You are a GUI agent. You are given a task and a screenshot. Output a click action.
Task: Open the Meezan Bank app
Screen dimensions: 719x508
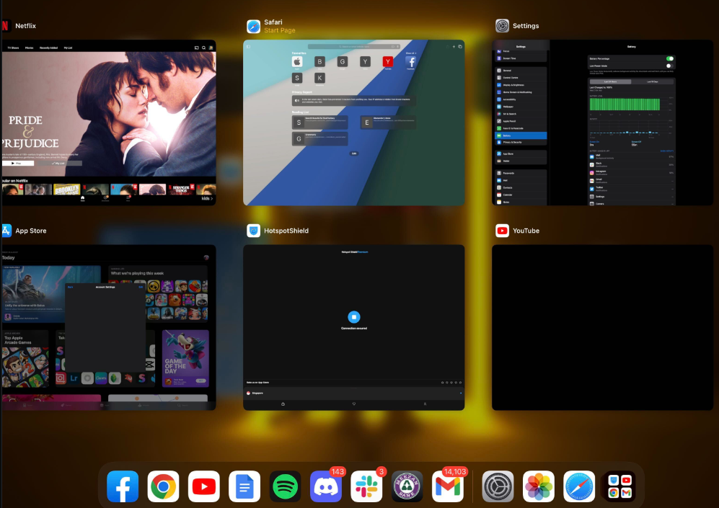tap(407, 487)
